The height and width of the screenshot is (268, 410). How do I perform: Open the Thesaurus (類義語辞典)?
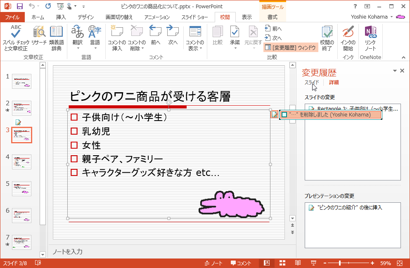point(56,32)
